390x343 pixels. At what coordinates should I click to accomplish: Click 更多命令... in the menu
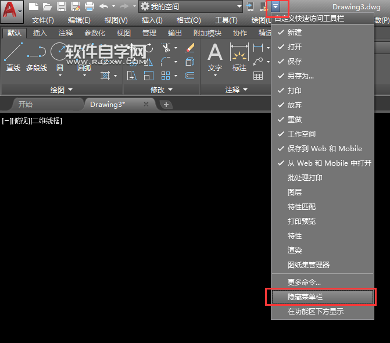coord(323,282)
